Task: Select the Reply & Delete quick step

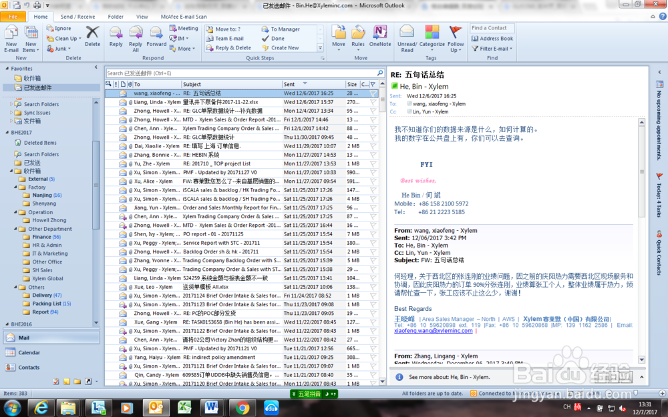Action: click(x=228, y=47)
